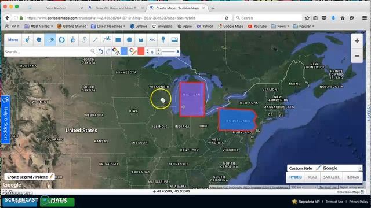Select the image overlay tool
Image resolution: width=371 pixels, height=208 pixels.
[174, 40]
